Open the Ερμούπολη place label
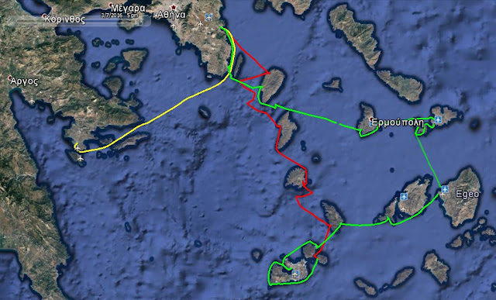 point(398,122)
